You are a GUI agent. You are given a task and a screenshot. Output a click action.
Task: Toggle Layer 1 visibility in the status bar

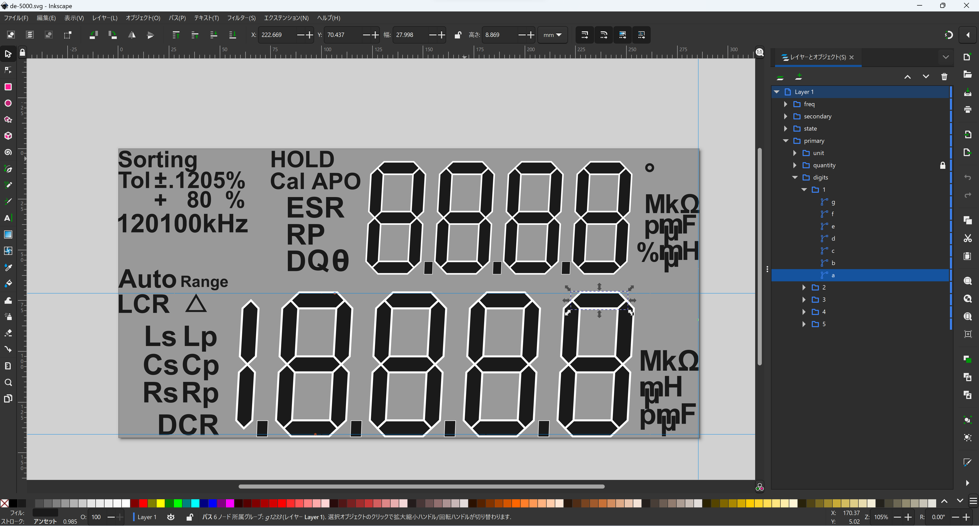171,517
